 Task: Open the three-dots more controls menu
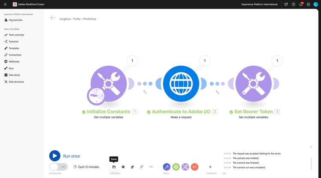(151, 167)
